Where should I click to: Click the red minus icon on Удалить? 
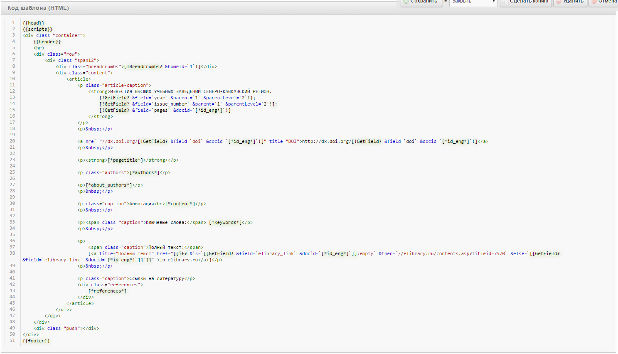[x=559, y=2]
